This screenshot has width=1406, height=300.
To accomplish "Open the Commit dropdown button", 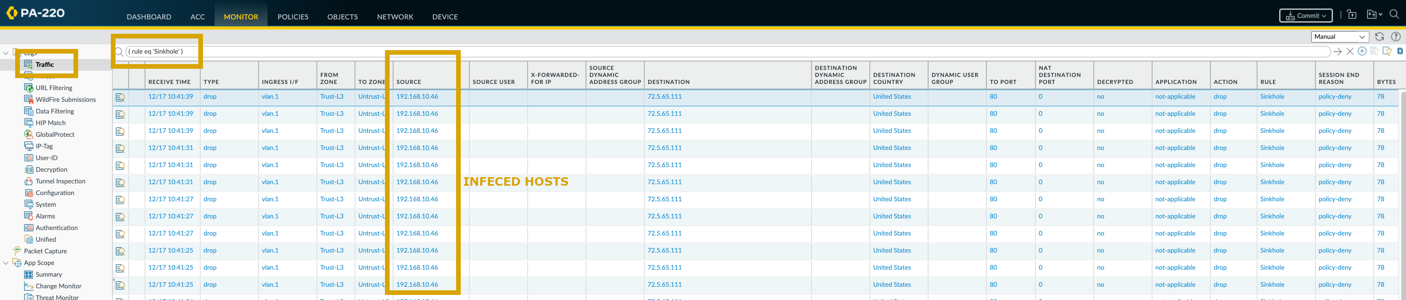I will pyautogui.click(x=1306, y=15).
